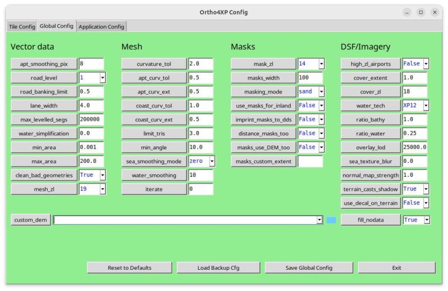The image size is (448, 291).
Task: Click the masks_width label button
Action: 263,78
